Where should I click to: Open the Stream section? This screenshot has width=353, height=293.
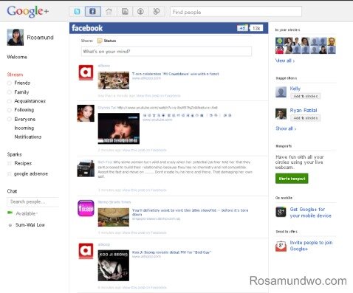[15, 75]
